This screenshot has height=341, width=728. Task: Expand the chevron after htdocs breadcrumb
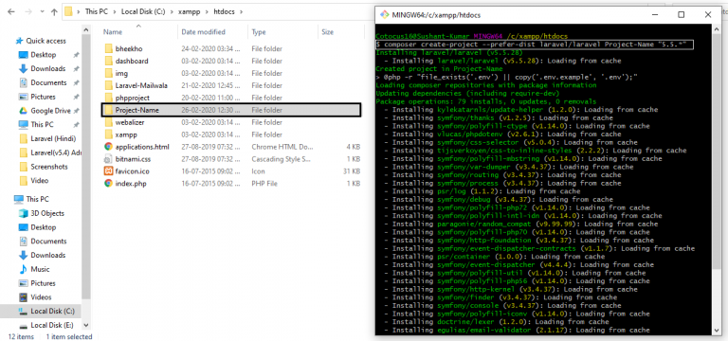click(241, 12)
